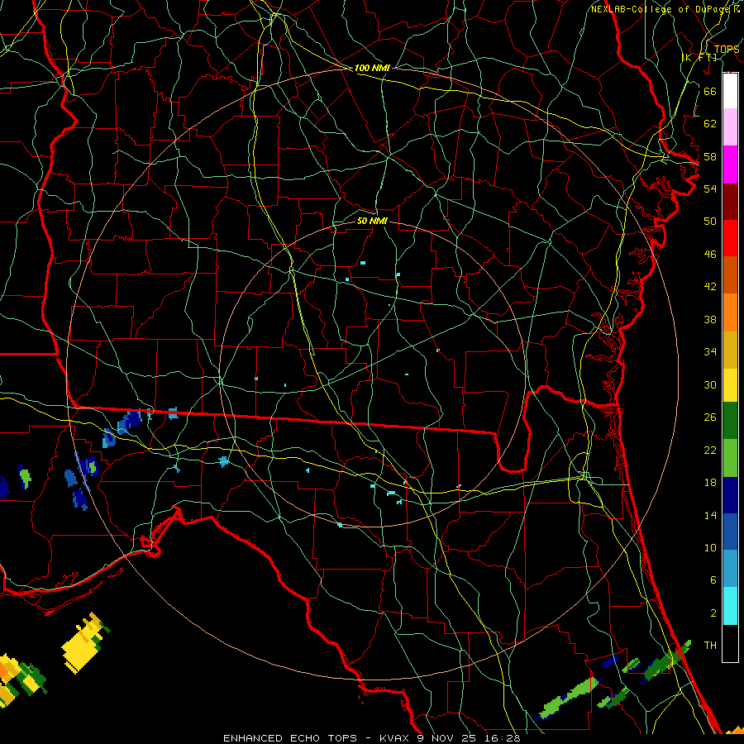Image resolution: width=744 pixels, height=744 pixels.
Task: Click the cyan legend swatch
Action: point(730,606)
